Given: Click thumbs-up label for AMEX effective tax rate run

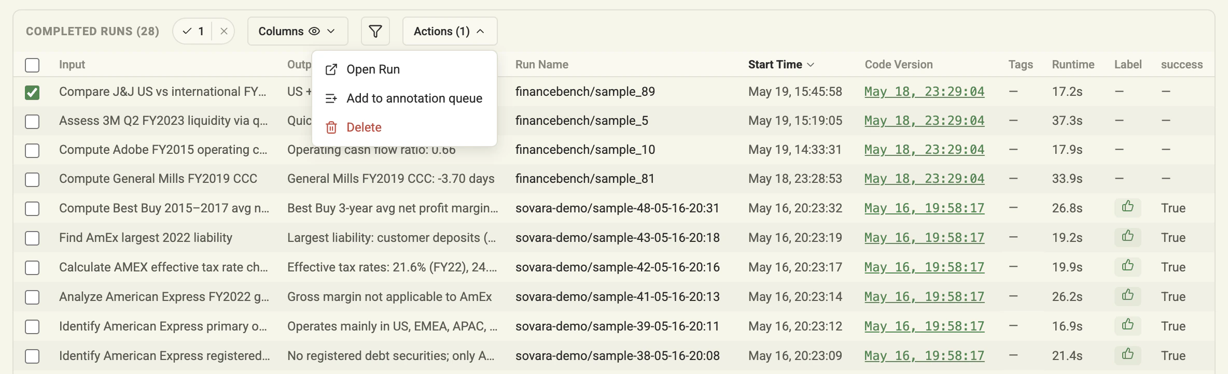Looking at the screenshot, I should 1127,266.
